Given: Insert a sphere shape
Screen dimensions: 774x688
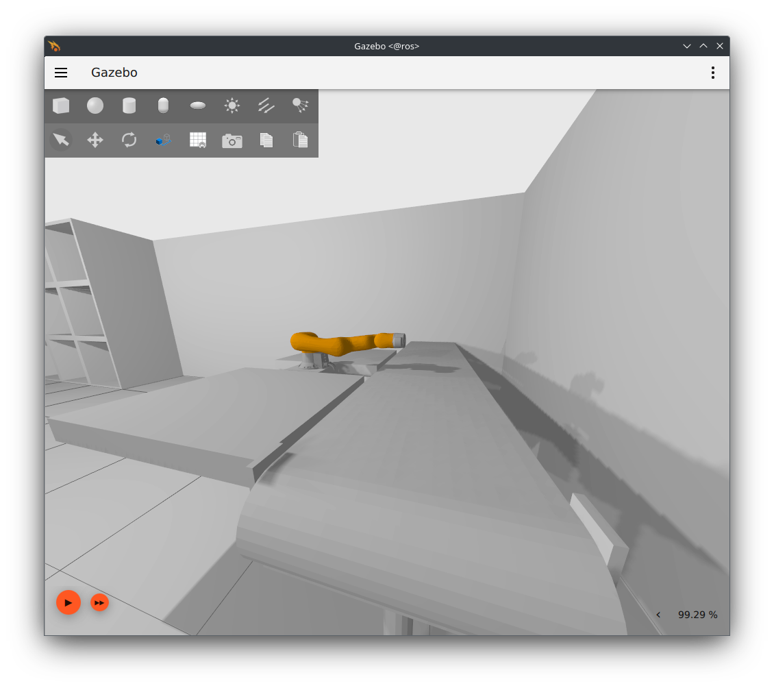Looking at the screenshot, I should point(95,106).
